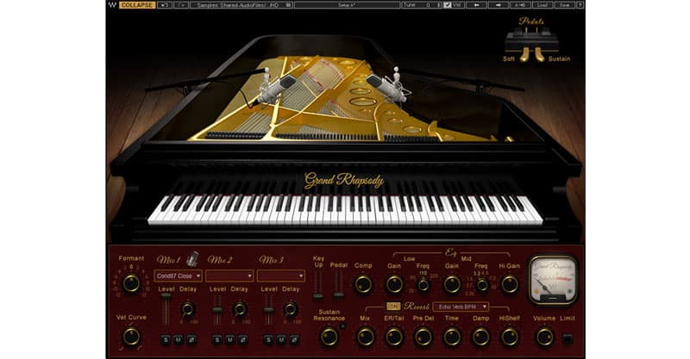Click the reverb Damp knob
The image size is (690, 359).
pyautogui.click(x=480, y=337)
